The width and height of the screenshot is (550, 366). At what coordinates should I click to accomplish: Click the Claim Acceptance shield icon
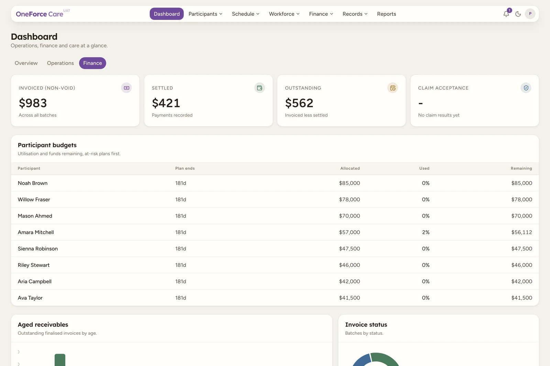526,88
